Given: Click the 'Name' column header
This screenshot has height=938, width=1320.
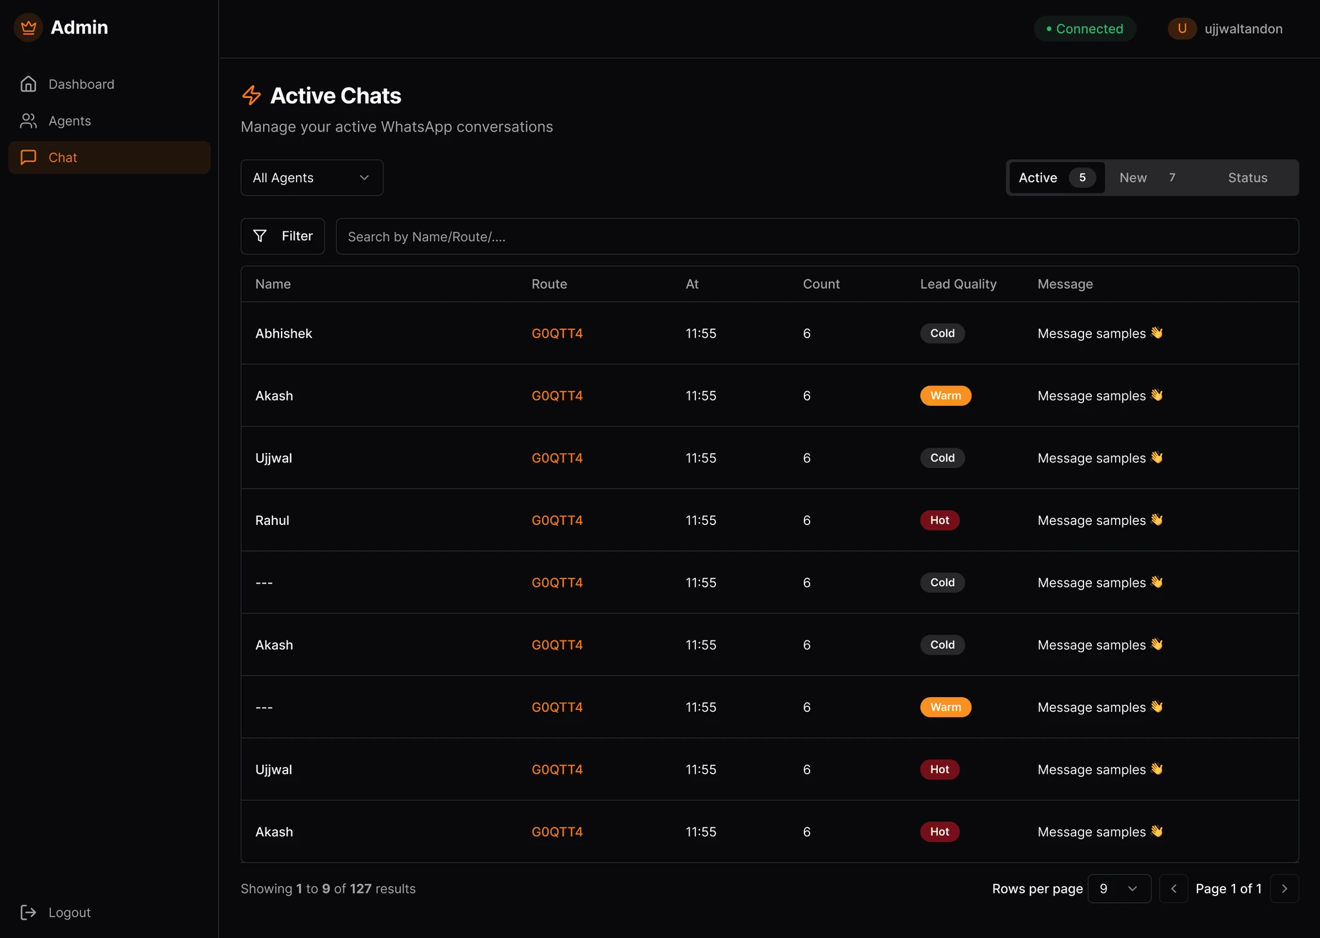Looking at the screenshot, I should click(273, 284).
